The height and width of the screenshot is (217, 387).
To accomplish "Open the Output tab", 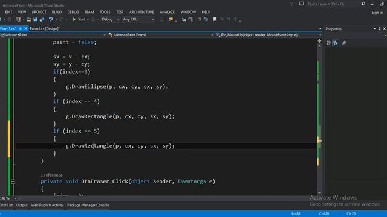I will [22, 205].
